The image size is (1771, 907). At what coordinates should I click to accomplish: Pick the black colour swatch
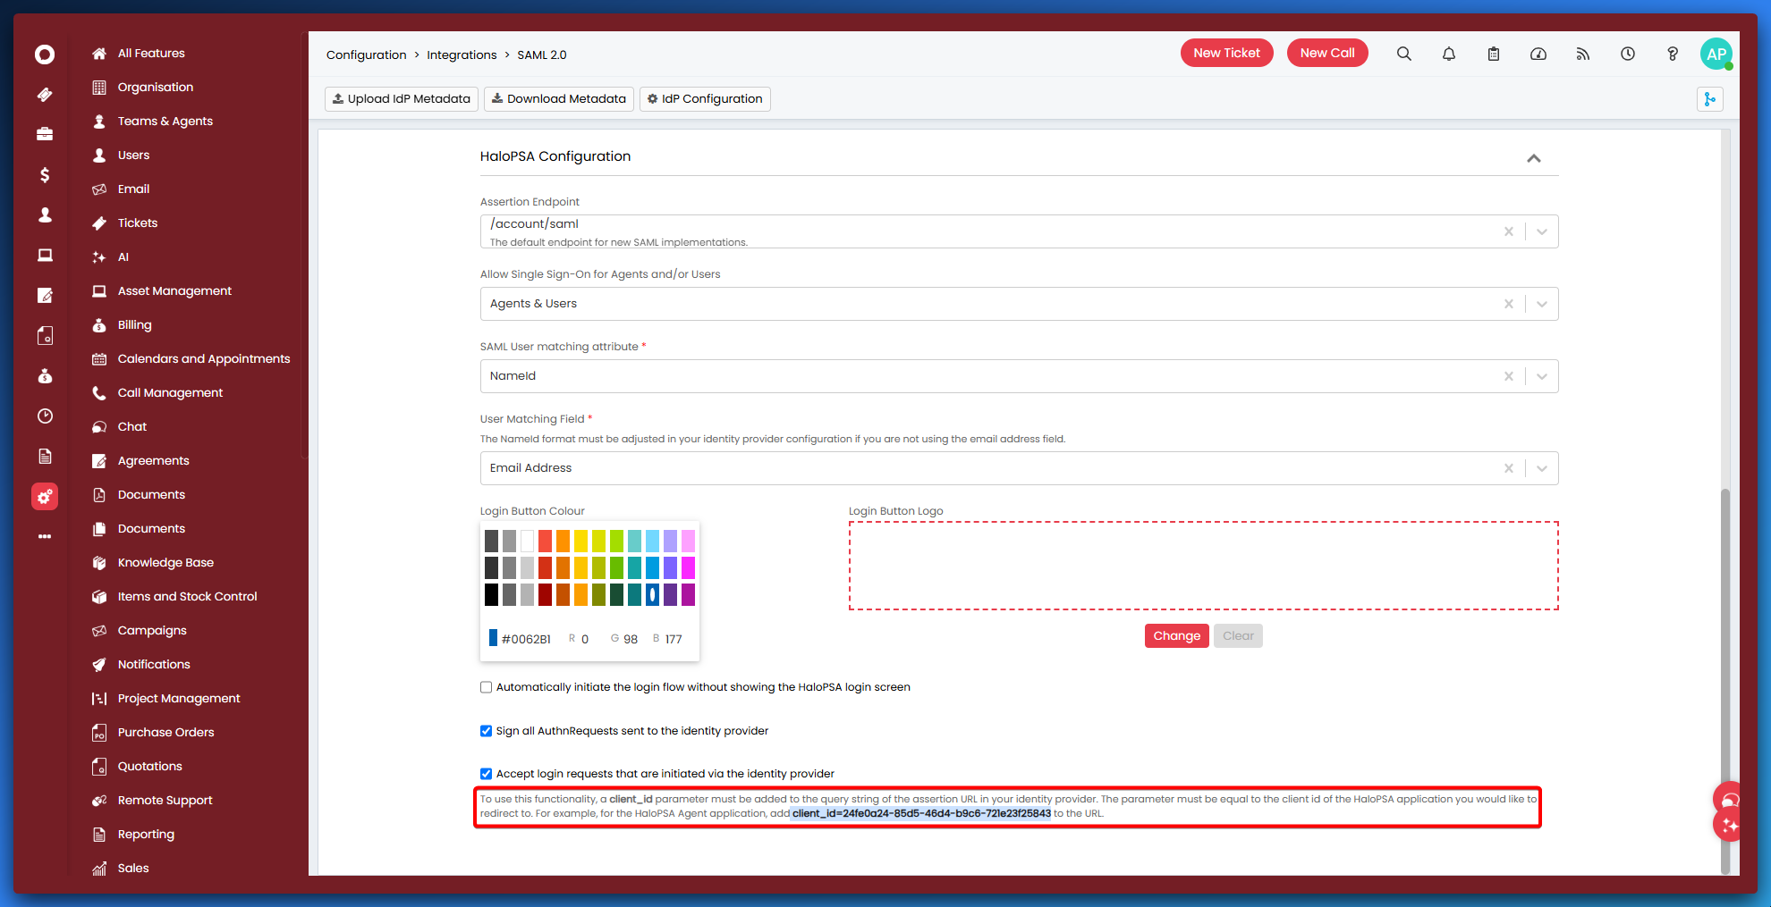pos(491,594)
